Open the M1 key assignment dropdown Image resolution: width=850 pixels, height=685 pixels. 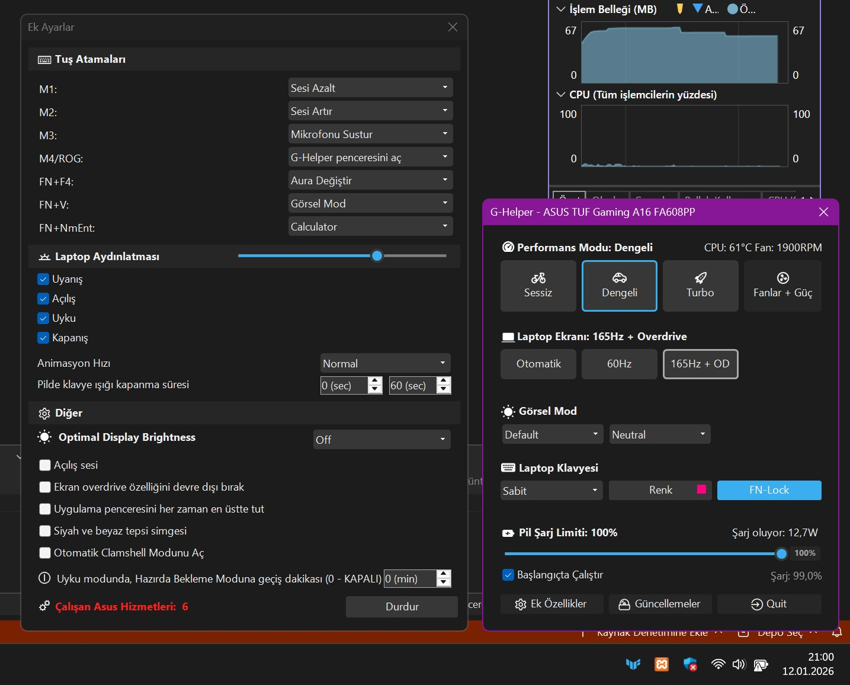pos(371,88)
